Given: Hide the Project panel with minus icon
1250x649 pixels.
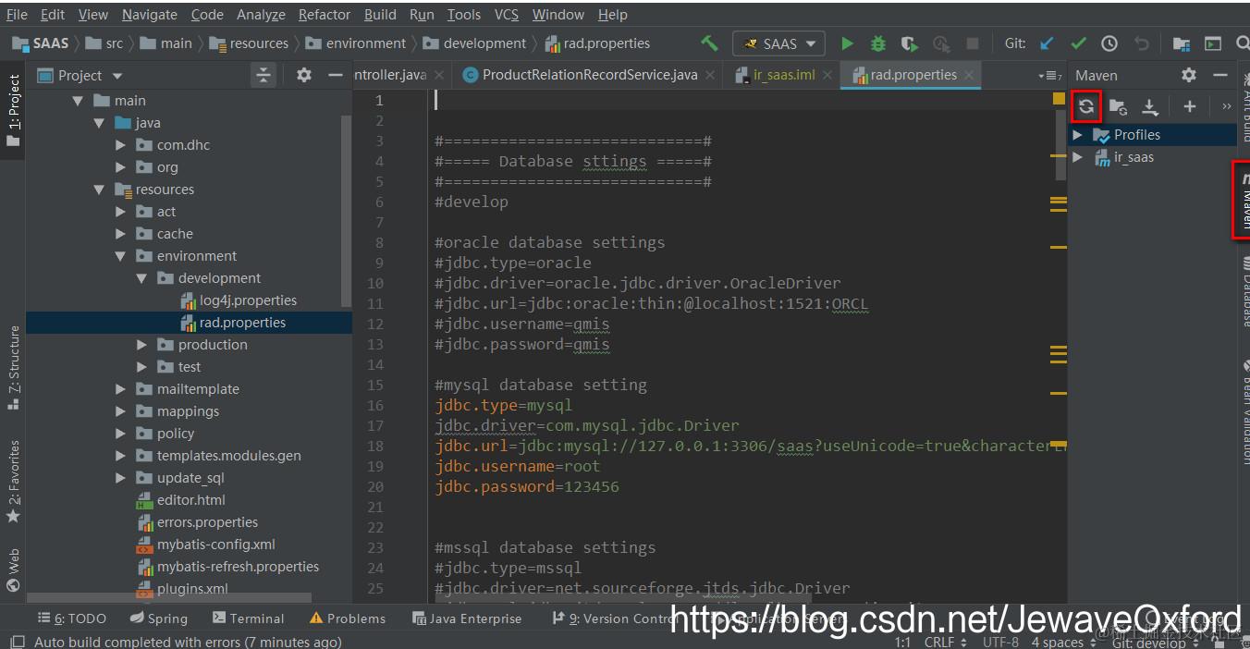Looking at the screenshot, I should pos(336,75).
